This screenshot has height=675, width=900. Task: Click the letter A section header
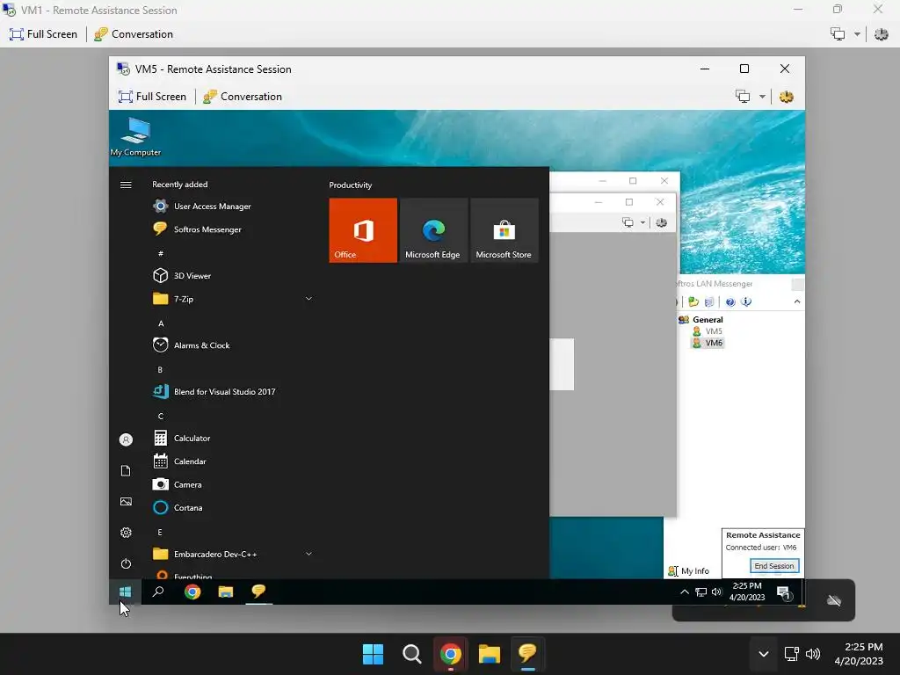pos(161,323)
